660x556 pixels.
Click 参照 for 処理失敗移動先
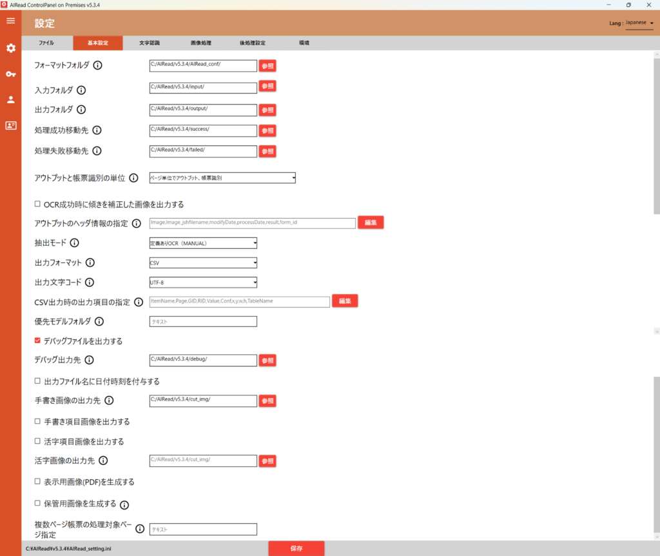(x=267, y=151)
